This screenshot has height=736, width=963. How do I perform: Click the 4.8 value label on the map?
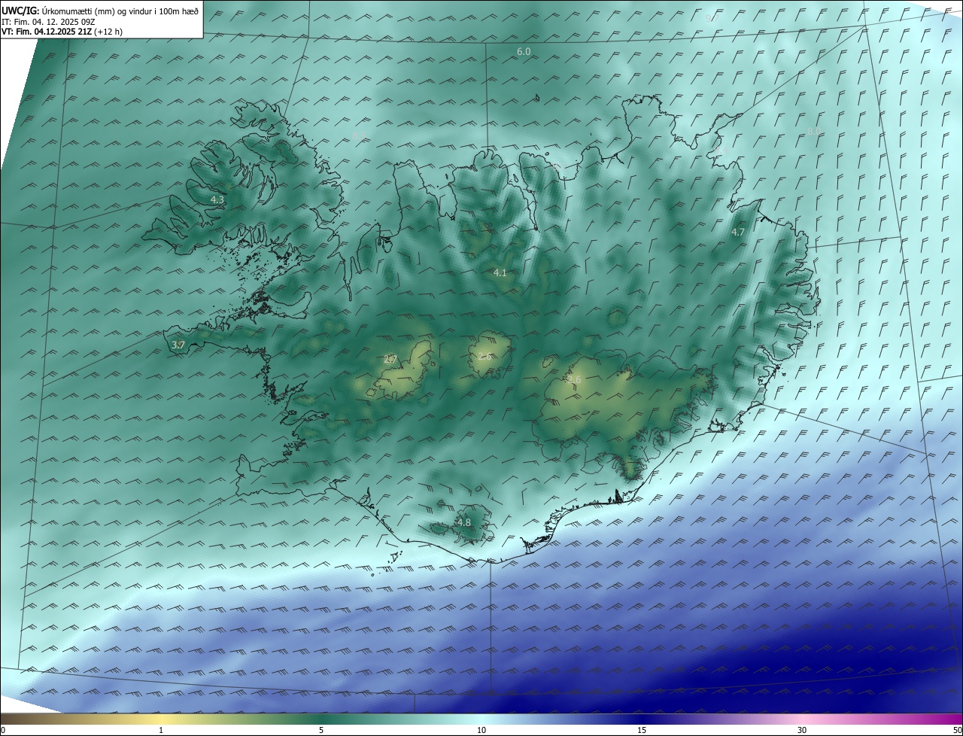pyautogui.click(x=463, y=522)
